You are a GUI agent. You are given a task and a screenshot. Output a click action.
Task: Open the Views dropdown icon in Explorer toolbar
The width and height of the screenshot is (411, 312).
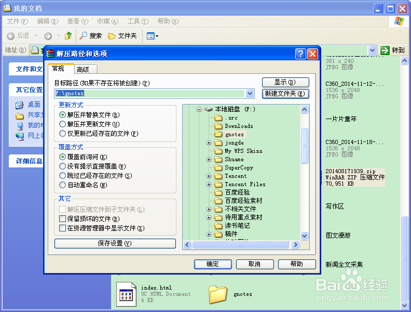click(x=152, y=36)
